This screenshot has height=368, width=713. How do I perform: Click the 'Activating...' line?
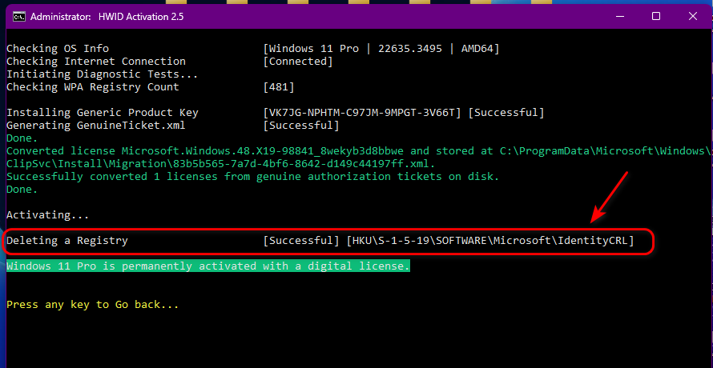(x=48, y=215)
